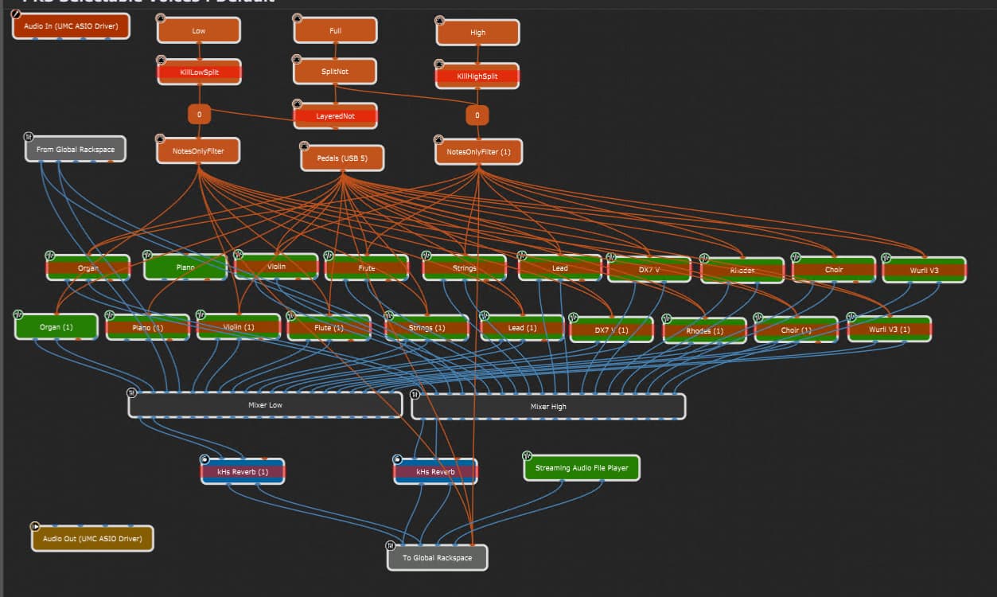Screen dimensions: 997x597
Task: Open the KillHighSplit block
Action: click(x=477, y=76)
